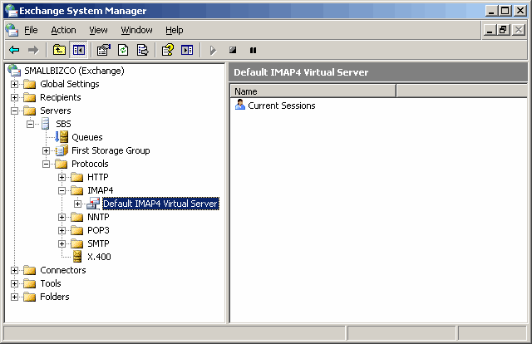Expand First Storage Group
Viewport: 532px width, 344px height.
click(x=47, y=150)
